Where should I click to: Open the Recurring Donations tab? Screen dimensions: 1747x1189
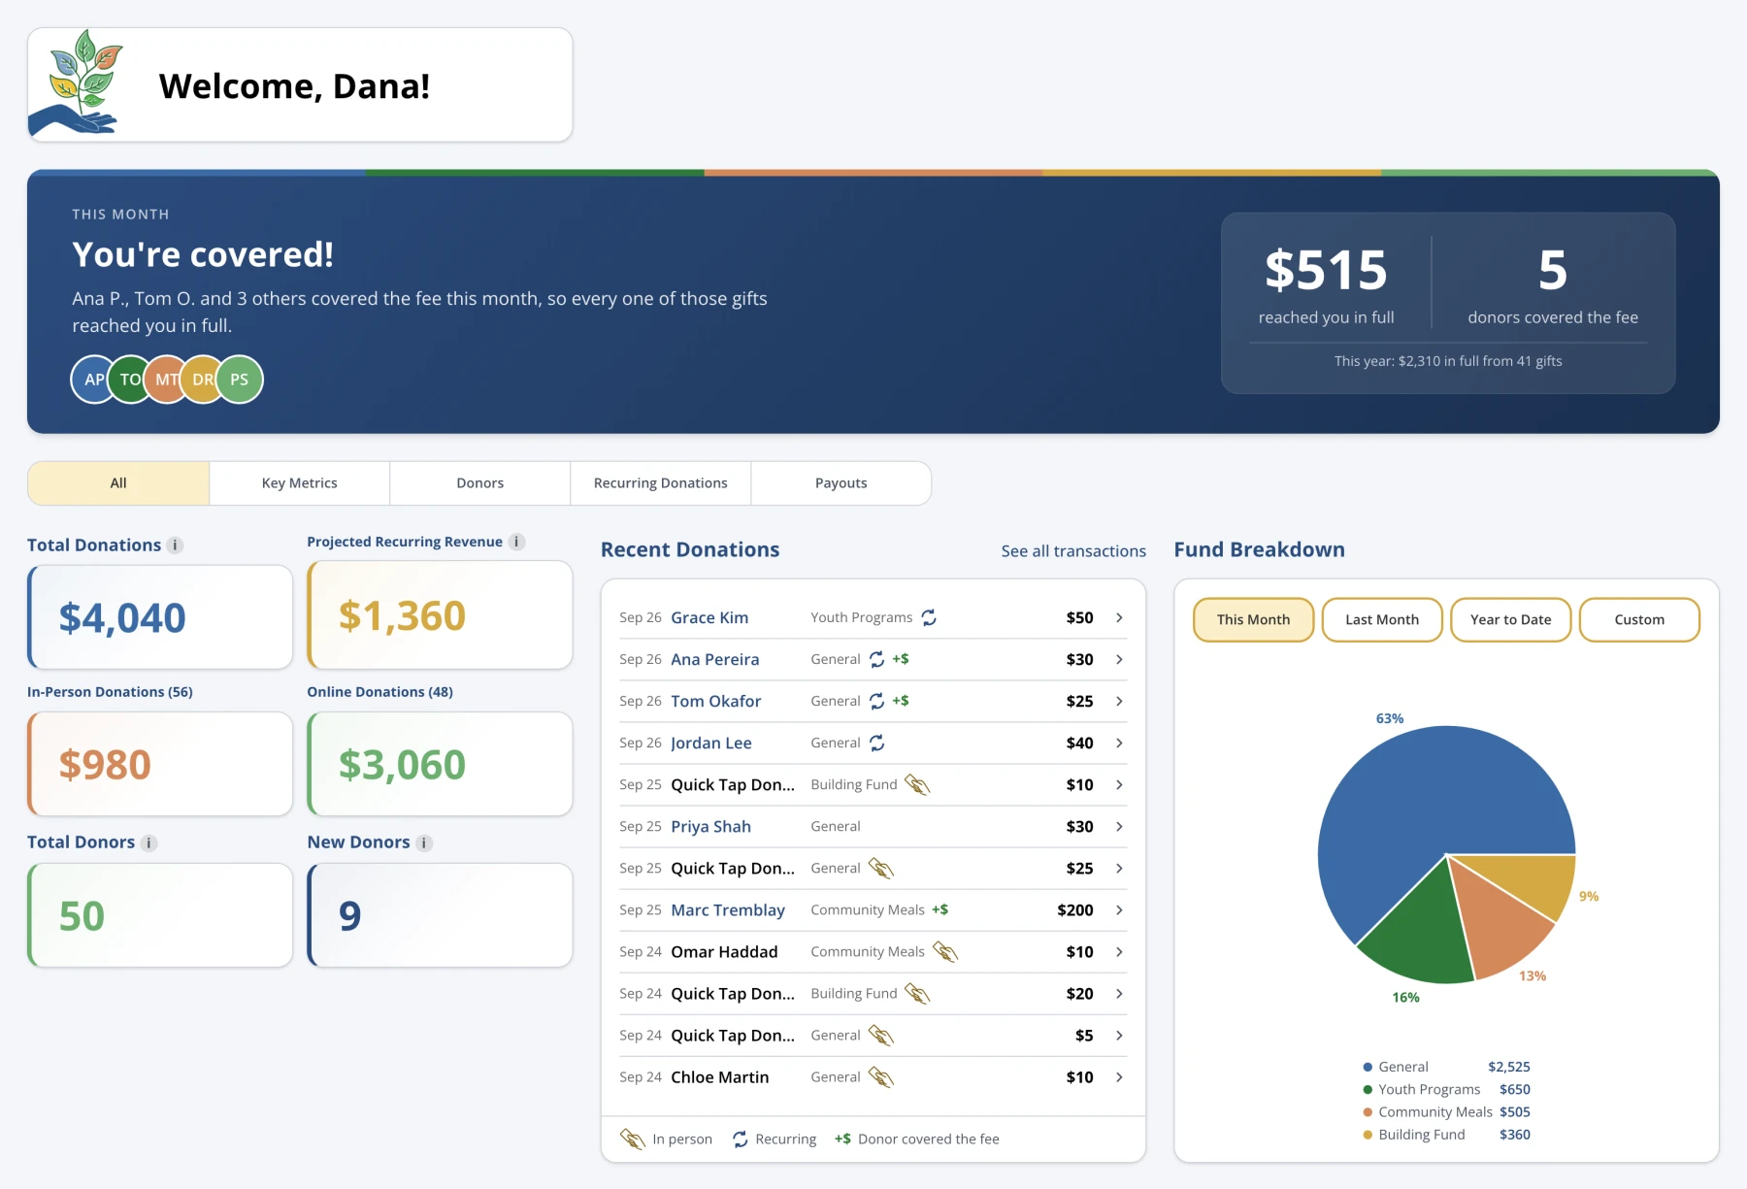coord(660,483)
